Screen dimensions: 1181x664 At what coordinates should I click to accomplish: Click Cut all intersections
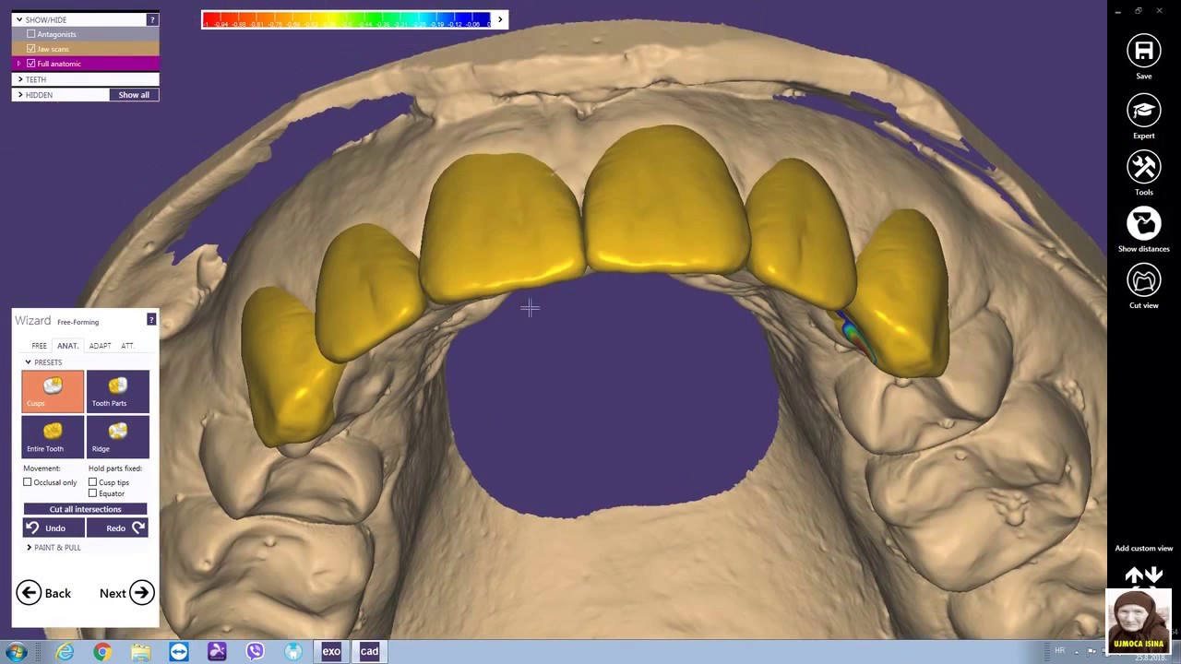(85, 509)
